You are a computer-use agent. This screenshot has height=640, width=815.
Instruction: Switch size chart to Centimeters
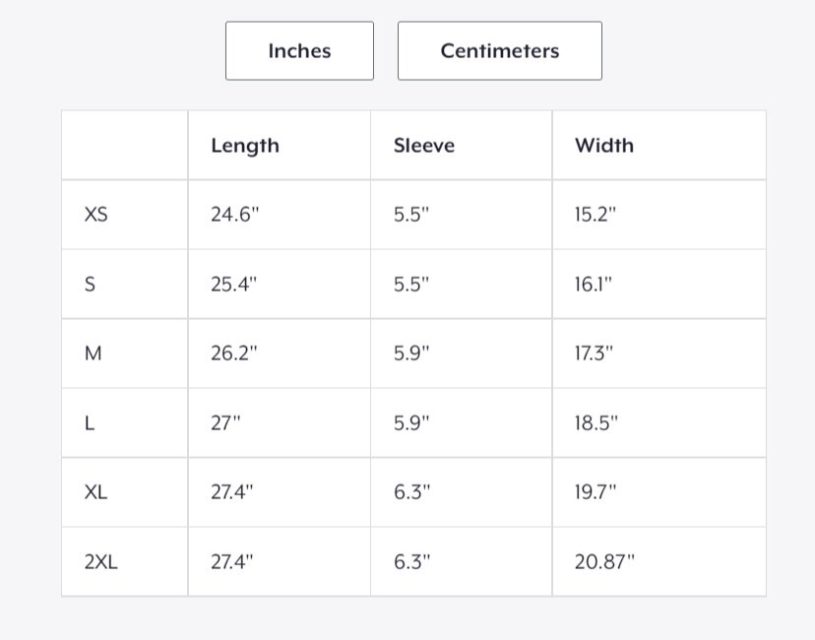point(499,51)
